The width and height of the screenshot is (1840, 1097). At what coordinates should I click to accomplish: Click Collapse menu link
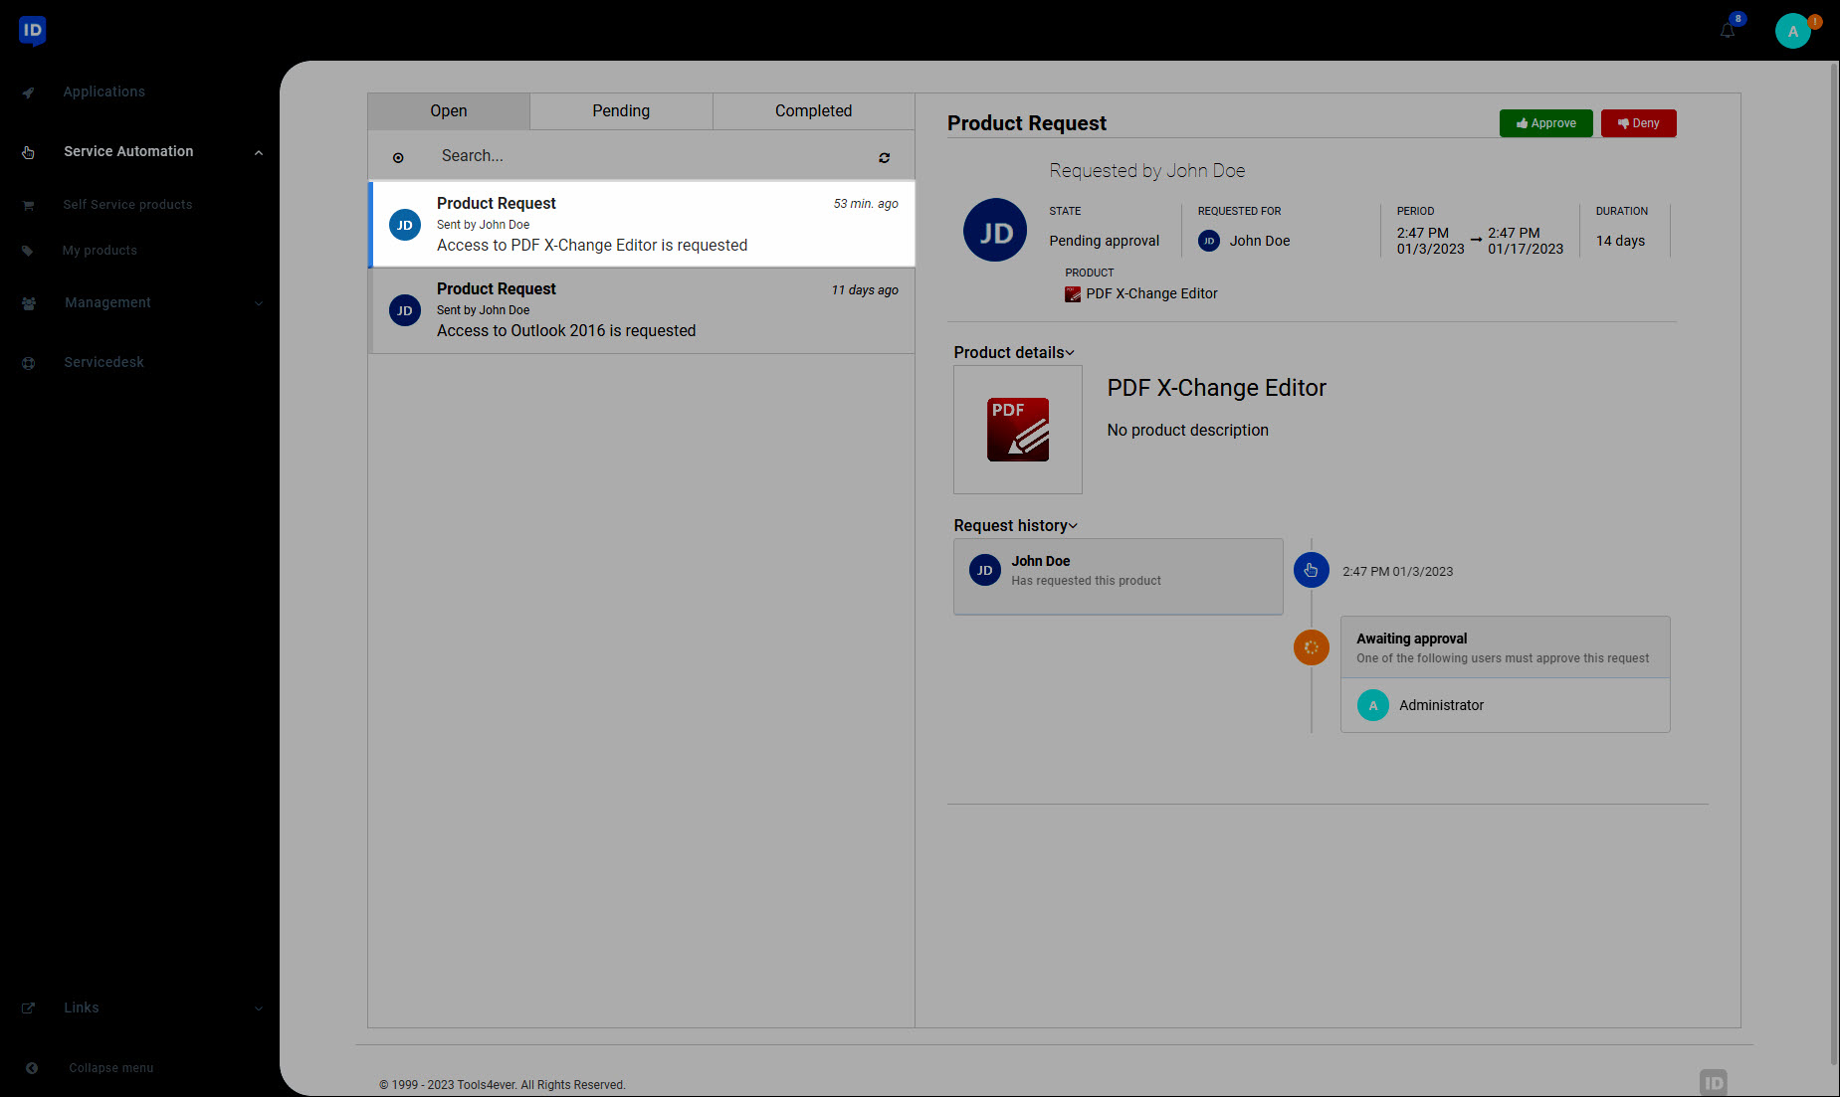[x=111, y=1068]
